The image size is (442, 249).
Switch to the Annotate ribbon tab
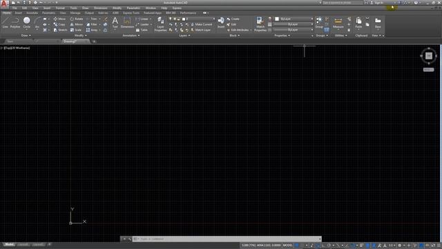(32, 13)
